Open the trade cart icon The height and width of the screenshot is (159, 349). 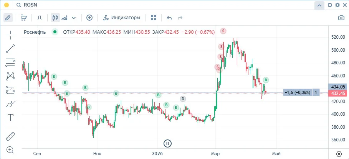tap(23, 18)
